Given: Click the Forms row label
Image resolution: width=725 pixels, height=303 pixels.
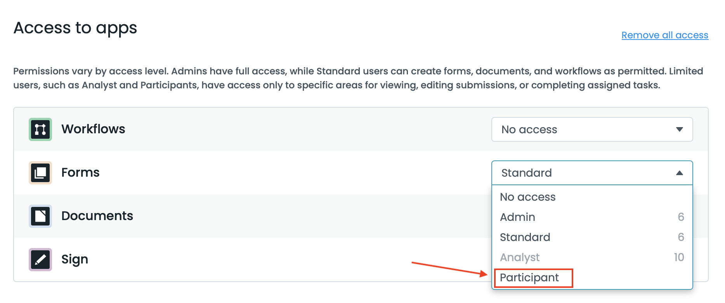Looking at the screenshot, I should pos(80,172).
